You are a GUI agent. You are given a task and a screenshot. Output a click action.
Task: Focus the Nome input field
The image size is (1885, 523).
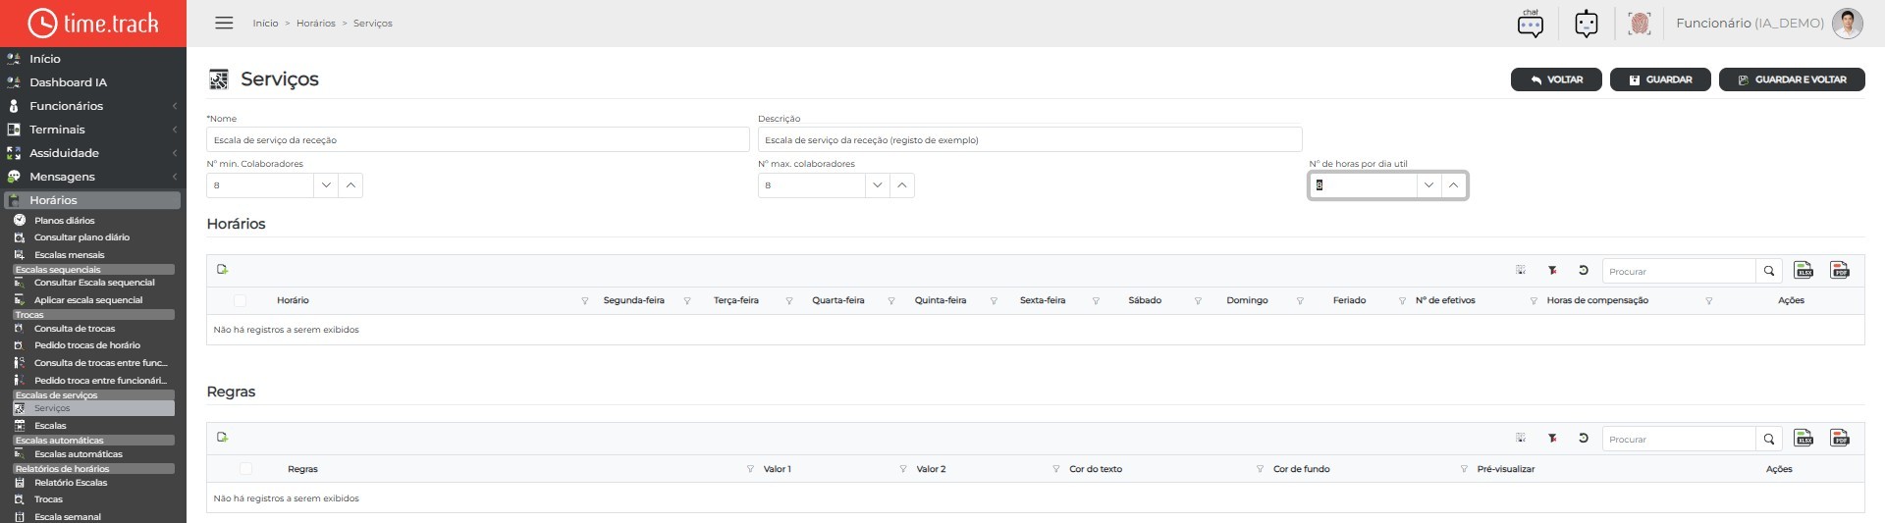478,139
